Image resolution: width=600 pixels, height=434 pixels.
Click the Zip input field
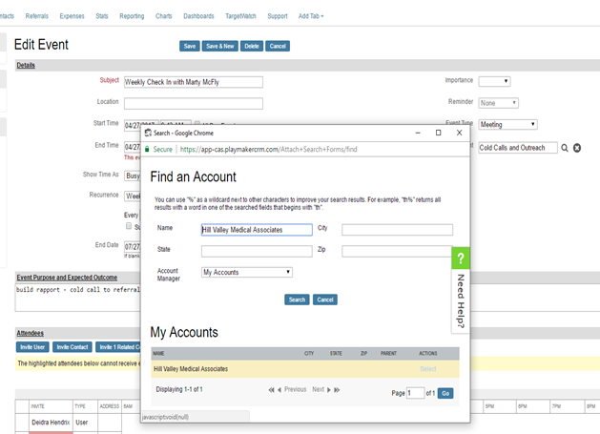pos(397,251)
